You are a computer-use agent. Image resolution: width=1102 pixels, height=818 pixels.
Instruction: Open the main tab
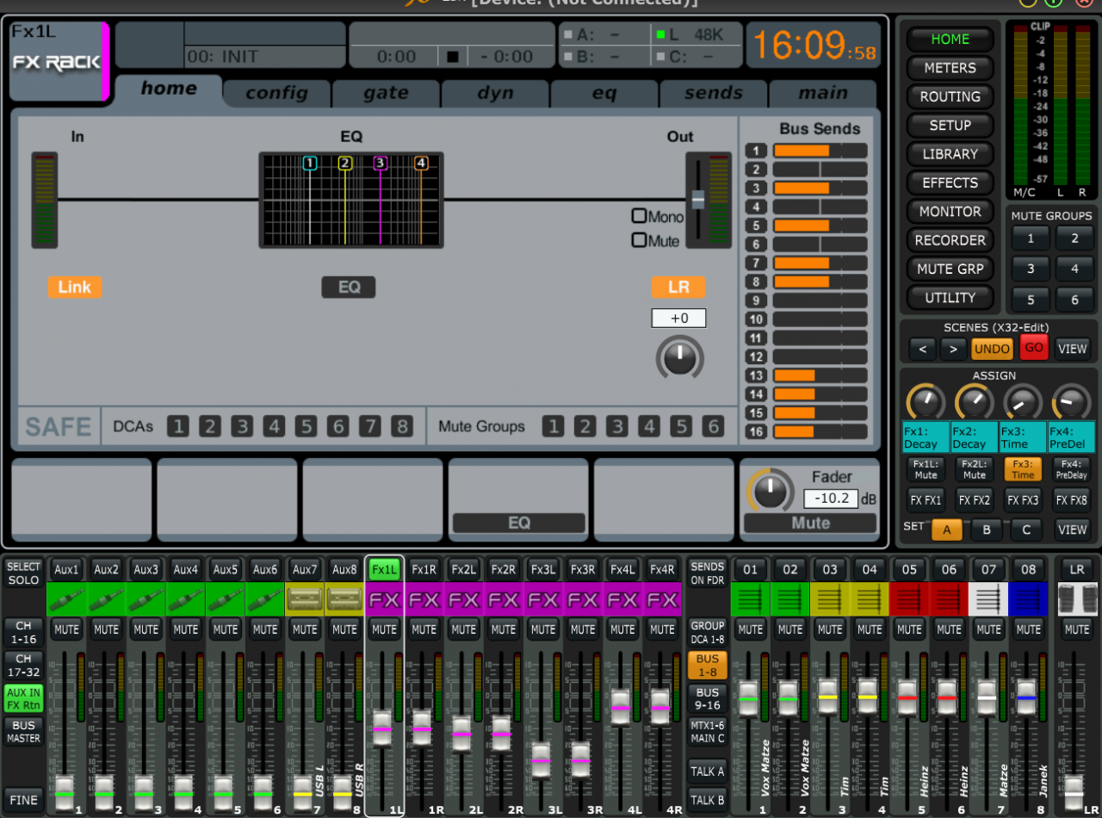tap(823, 93)
